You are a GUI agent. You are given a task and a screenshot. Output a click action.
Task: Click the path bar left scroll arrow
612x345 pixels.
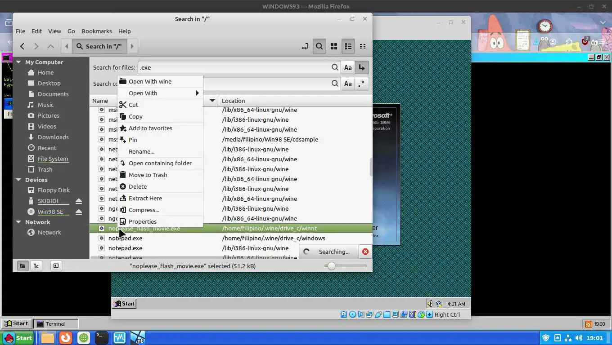pyautogui.click(x=67, y=46)
